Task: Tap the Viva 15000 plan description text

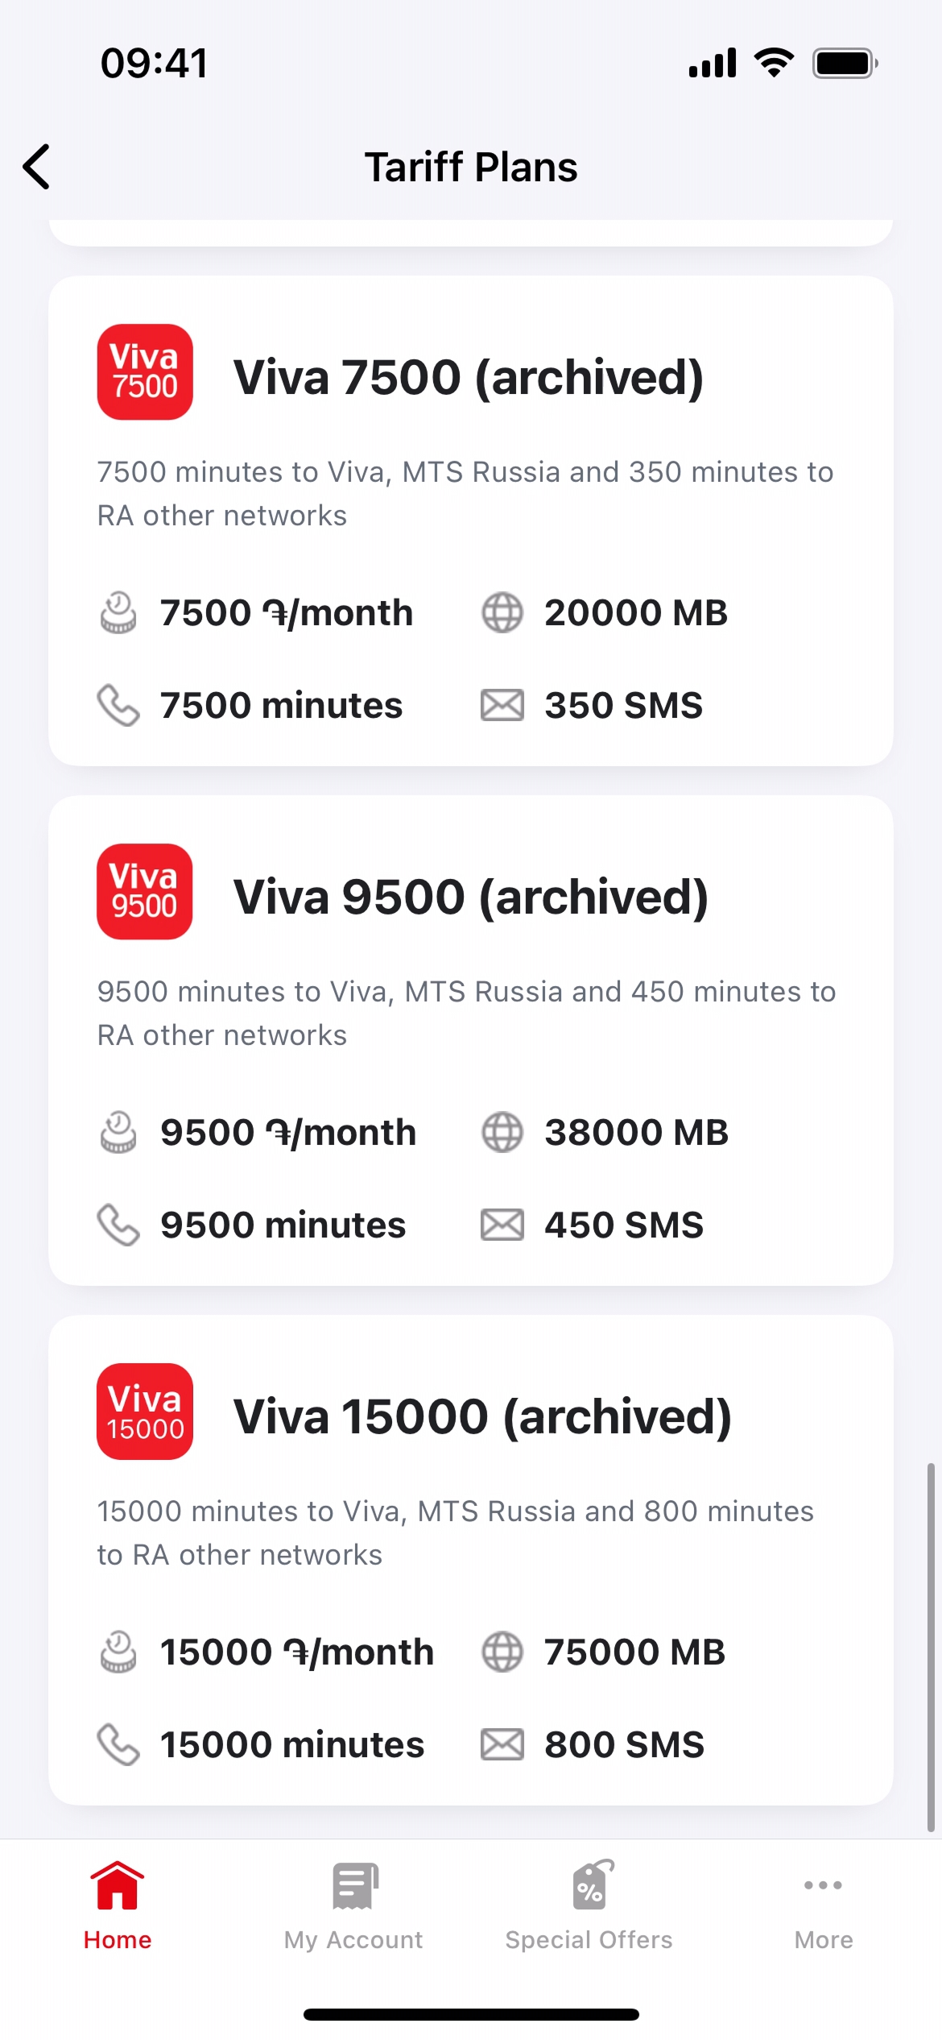Action: click(x=456, y=1532)
